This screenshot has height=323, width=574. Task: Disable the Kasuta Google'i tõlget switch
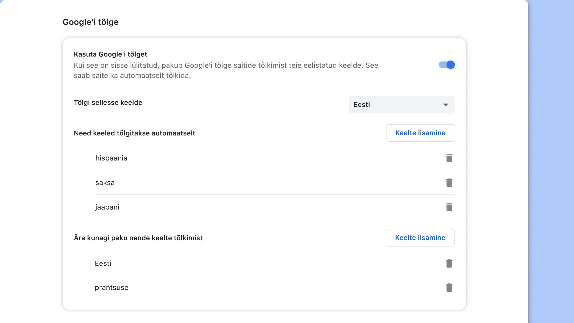tap(446, 65)
